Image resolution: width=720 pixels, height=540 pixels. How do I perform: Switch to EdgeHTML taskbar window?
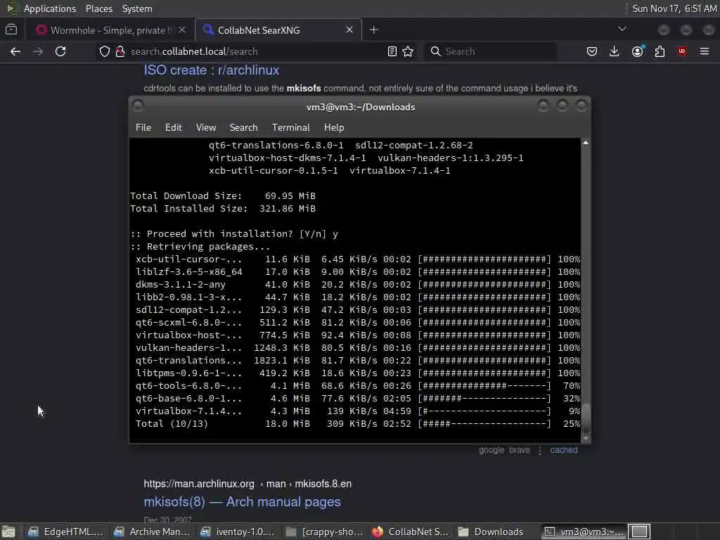[65, 532]
